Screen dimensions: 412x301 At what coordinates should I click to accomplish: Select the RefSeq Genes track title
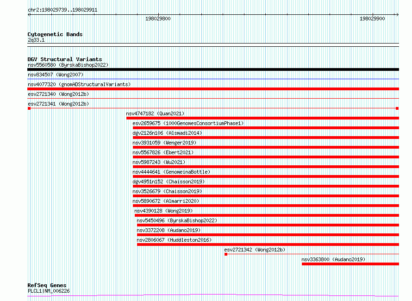click(47, 285)
